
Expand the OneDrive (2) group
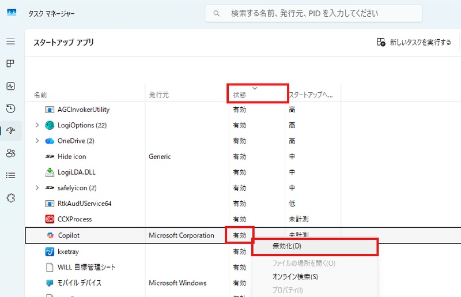point(37,141)
